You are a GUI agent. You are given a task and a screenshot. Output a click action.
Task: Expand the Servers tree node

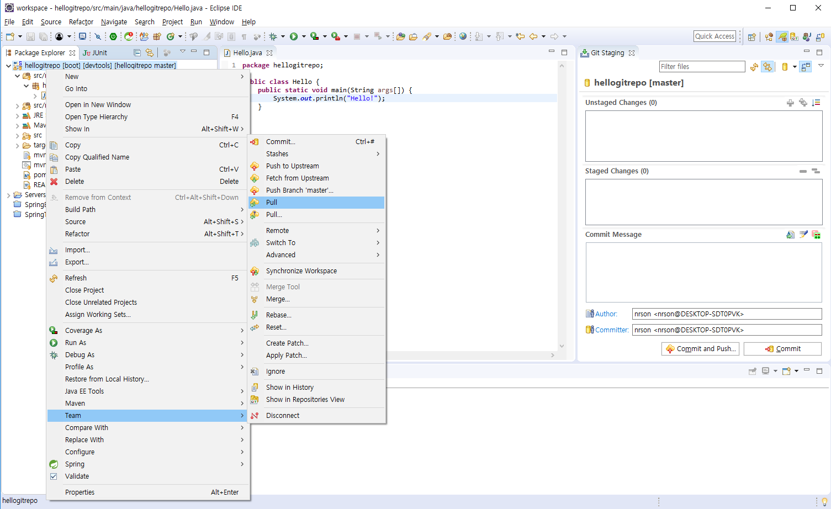tap(8, 195)
